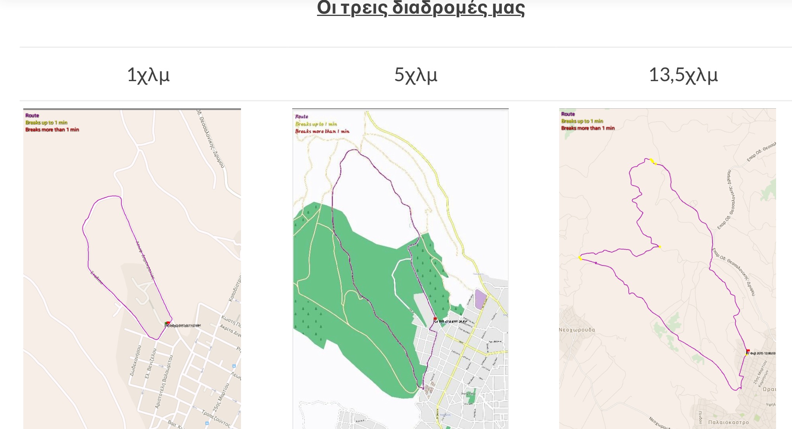Select the '5χλμ' column heading

(x=416, y=75)
